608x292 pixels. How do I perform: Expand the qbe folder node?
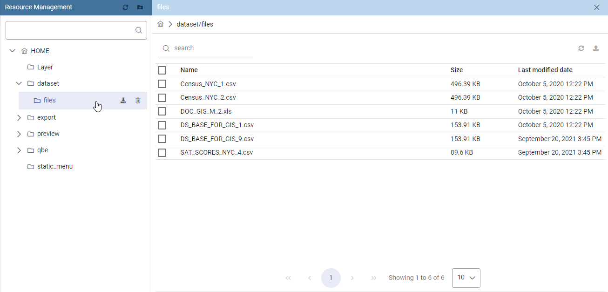[x=19, y=150]
